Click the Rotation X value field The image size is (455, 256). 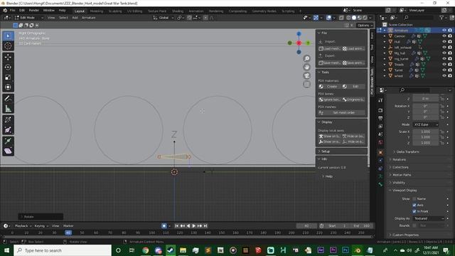pyautogui.click(x=426, y=106)
